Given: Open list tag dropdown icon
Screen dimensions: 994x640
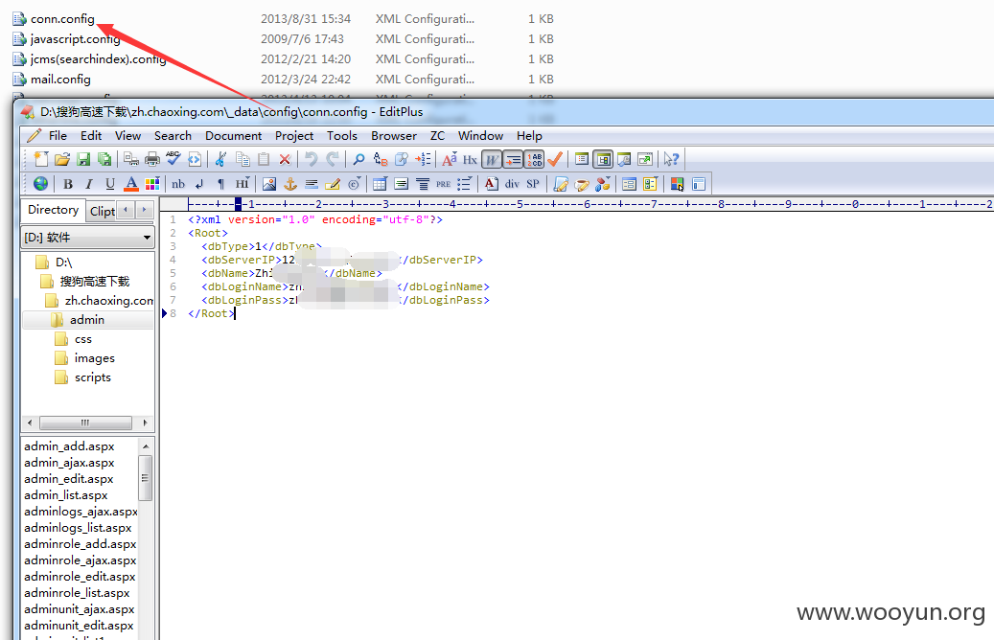Looking at the screenshot, I should point(464,184).
